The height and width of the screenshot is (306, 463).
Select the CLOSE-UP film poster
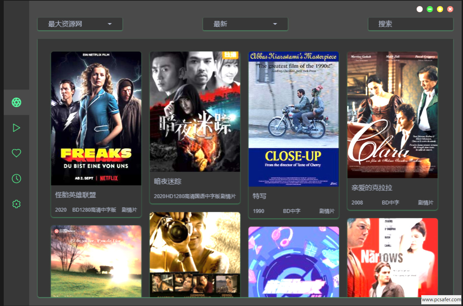293,119
